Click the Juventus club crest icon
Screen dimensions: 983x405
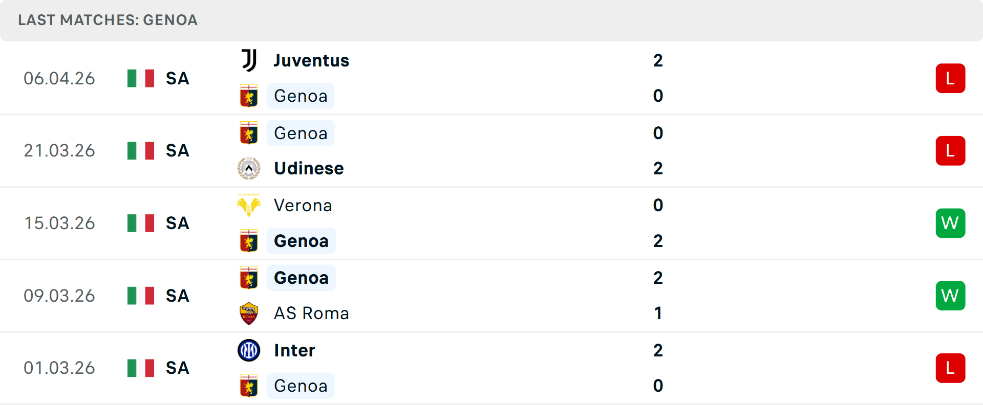pyautogui.click(x=249, y=60)
